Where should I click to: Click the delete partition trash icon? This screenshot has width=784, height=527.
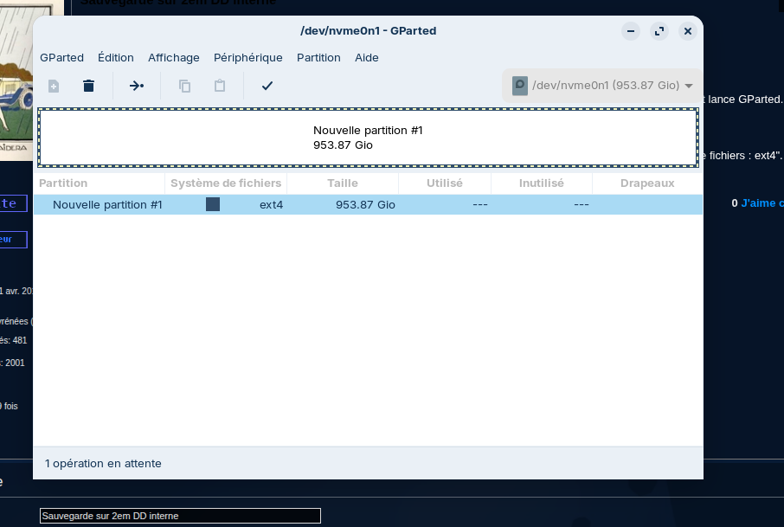pos(88,86)
